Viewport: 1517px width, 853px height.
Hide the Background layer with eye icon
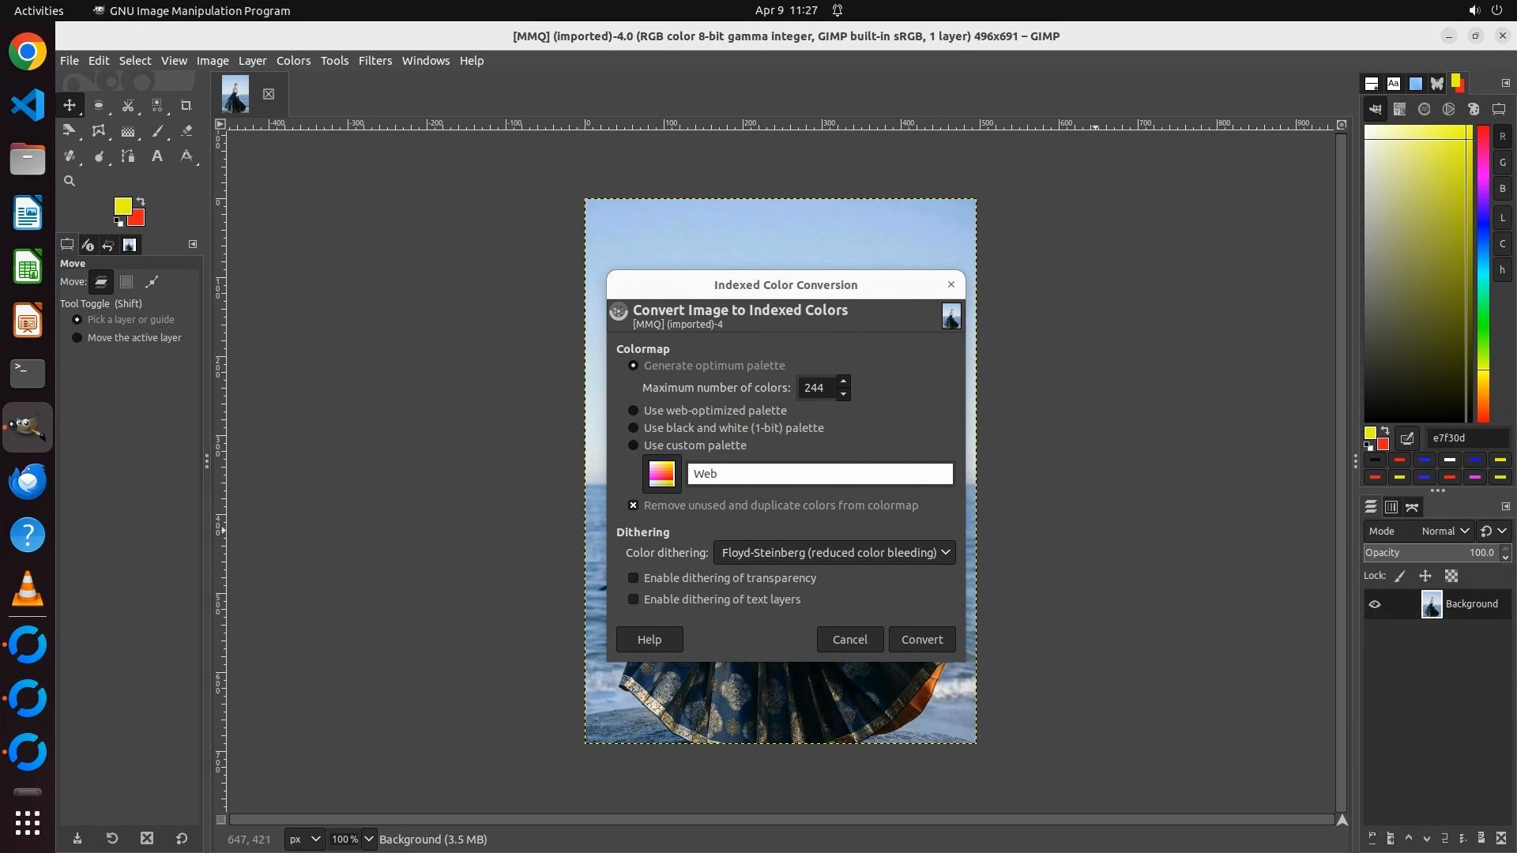[1375, 604]
